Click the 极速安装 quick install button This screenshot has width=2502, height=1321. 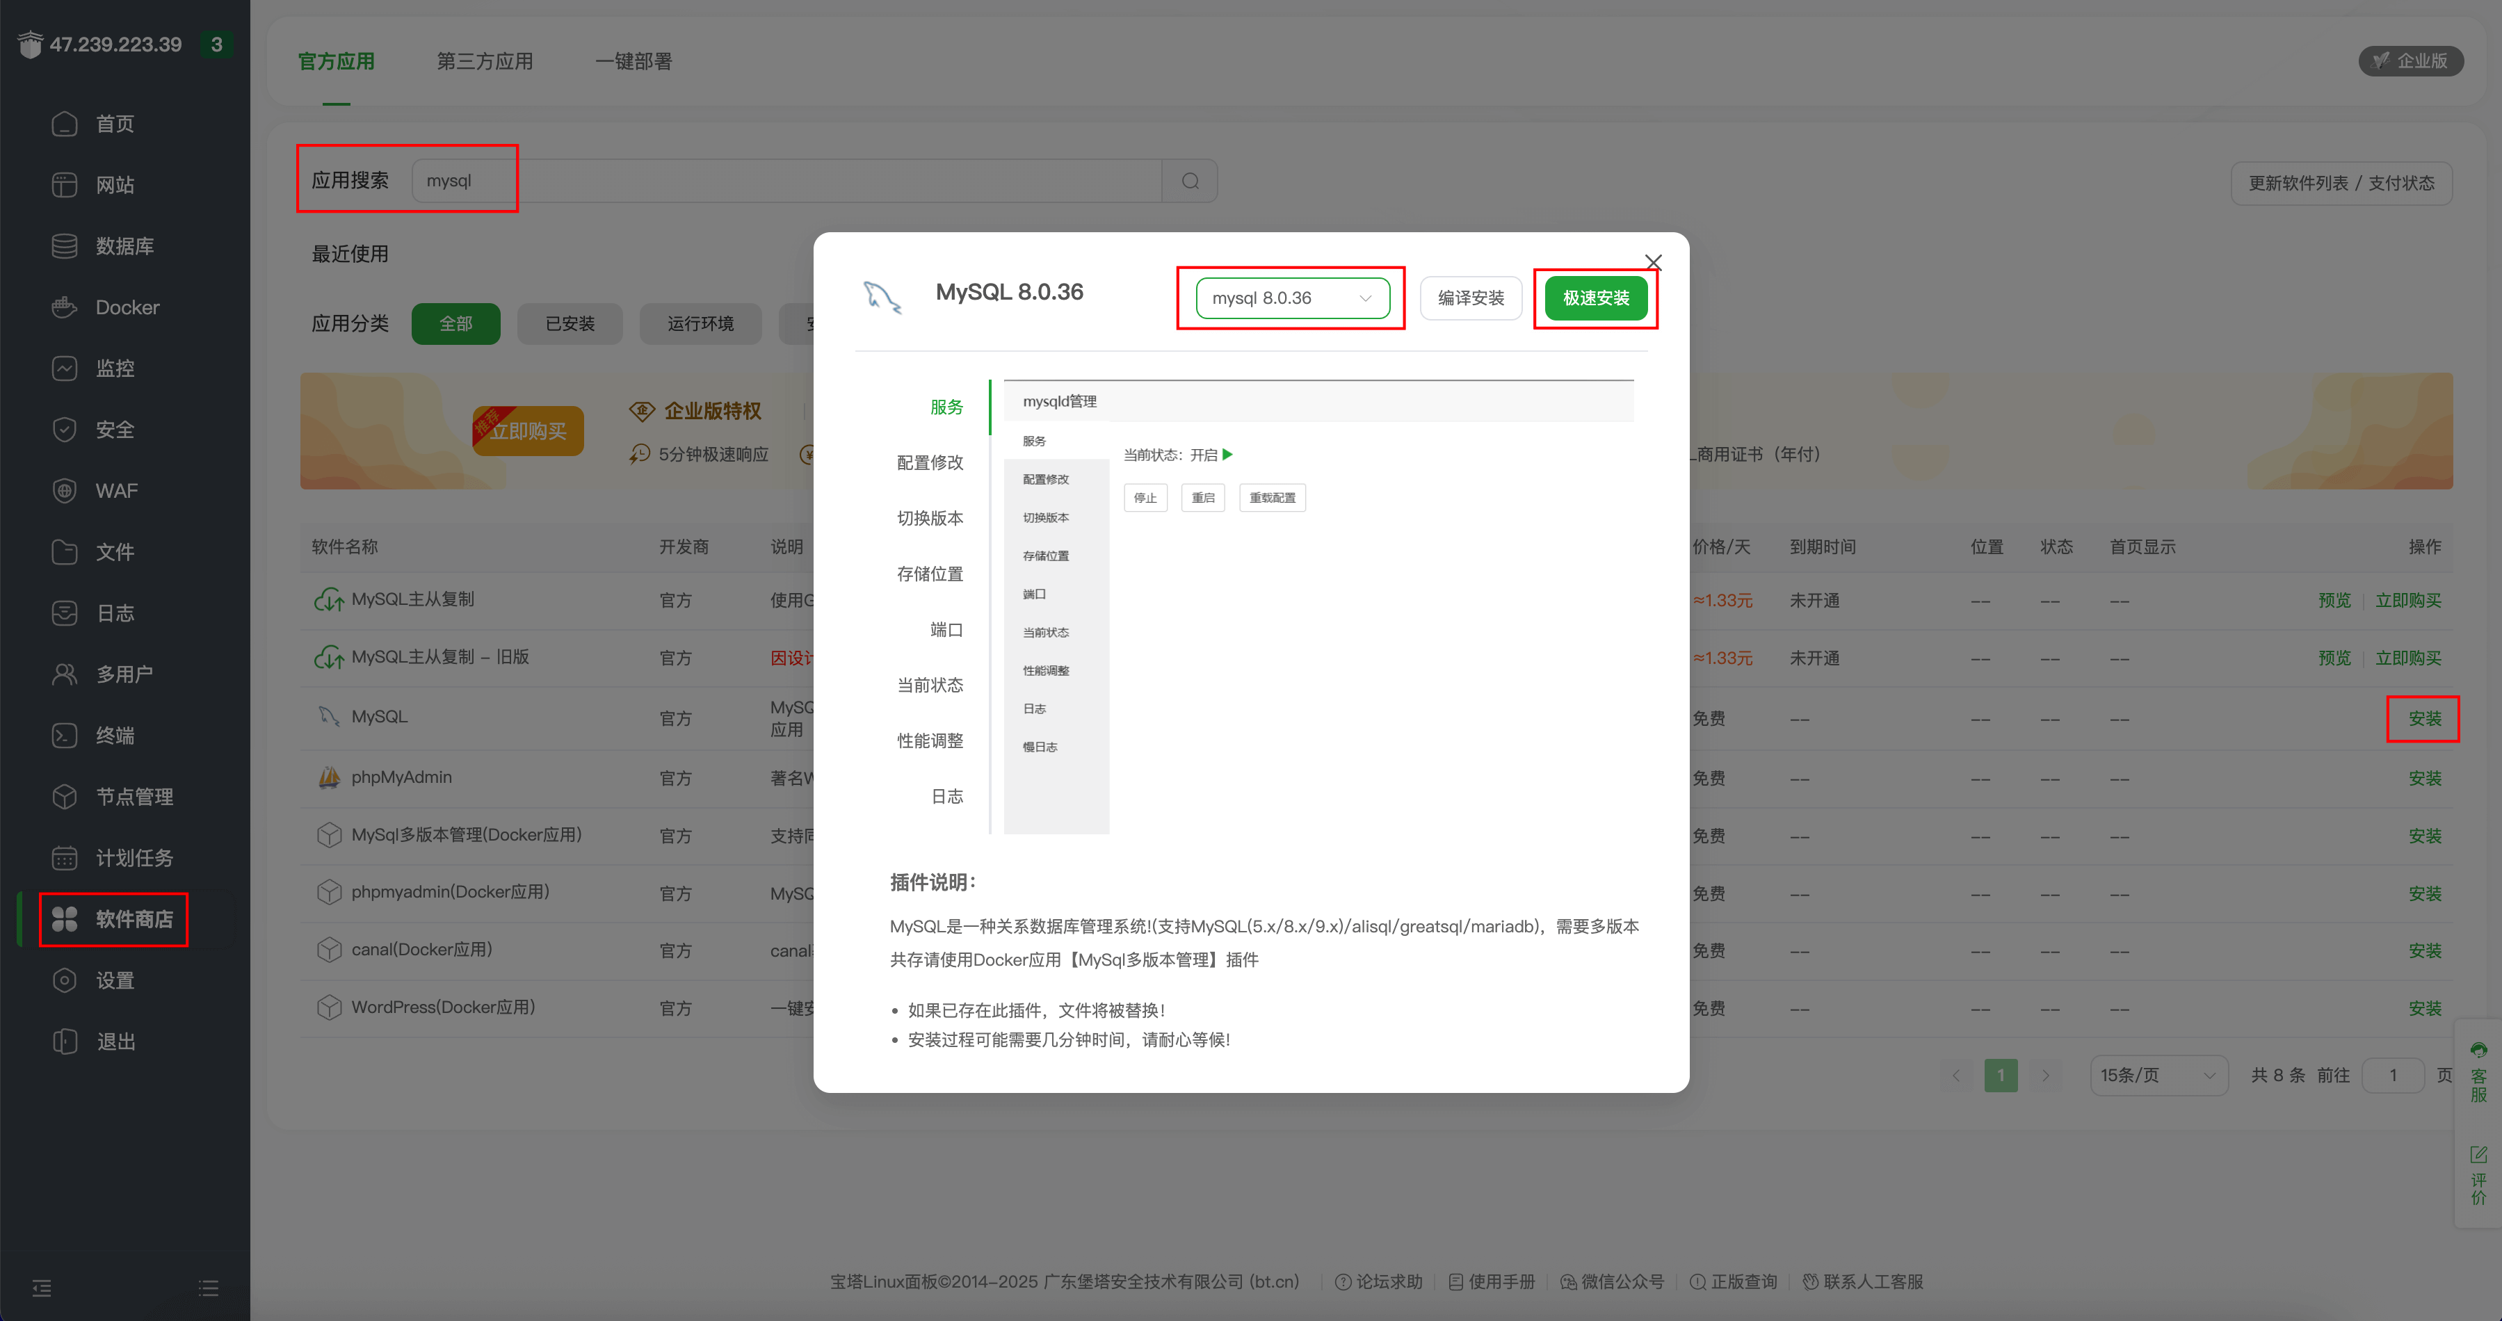click(1595, 298)
